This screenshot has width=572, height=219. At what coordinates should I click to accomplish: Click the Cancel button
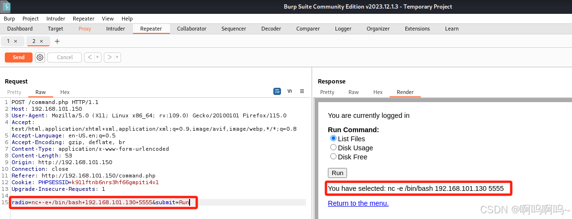click(65, 57)
